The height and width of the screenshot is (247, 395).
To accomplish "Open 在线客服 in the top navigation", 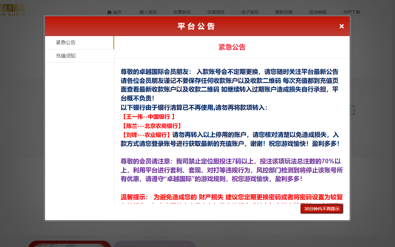I will coord(318,12).
